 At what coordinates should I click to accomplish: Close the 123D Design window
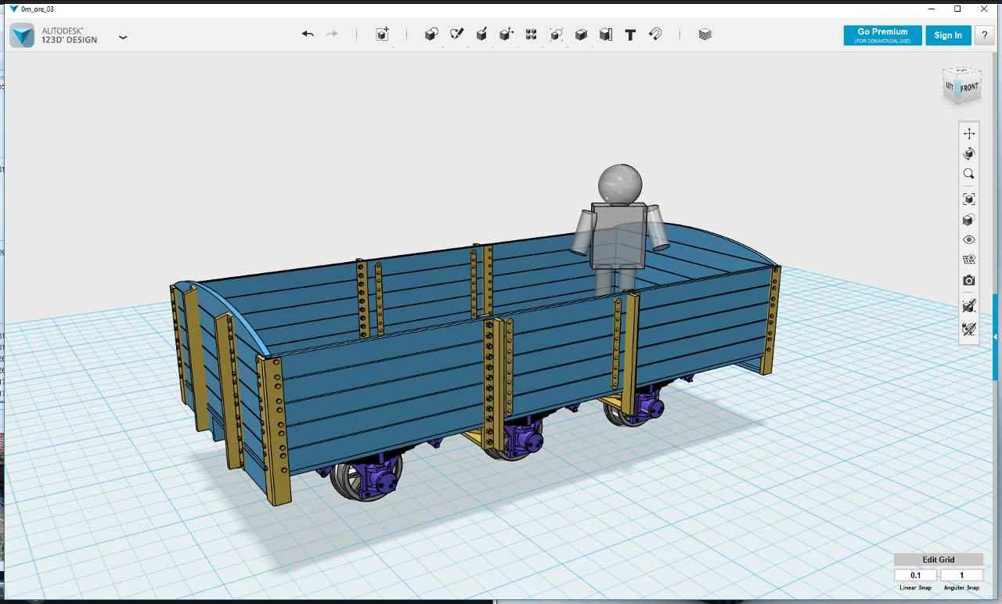983,9
